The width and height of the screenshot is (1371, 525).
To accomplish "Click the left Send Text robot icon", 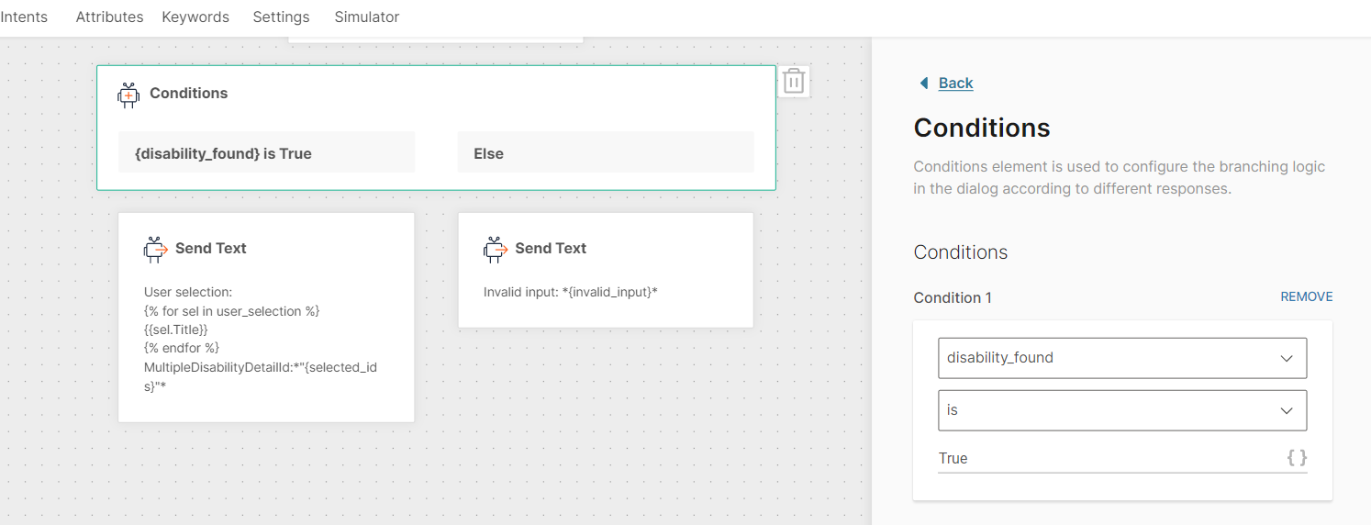I will [x=155, y=249].
